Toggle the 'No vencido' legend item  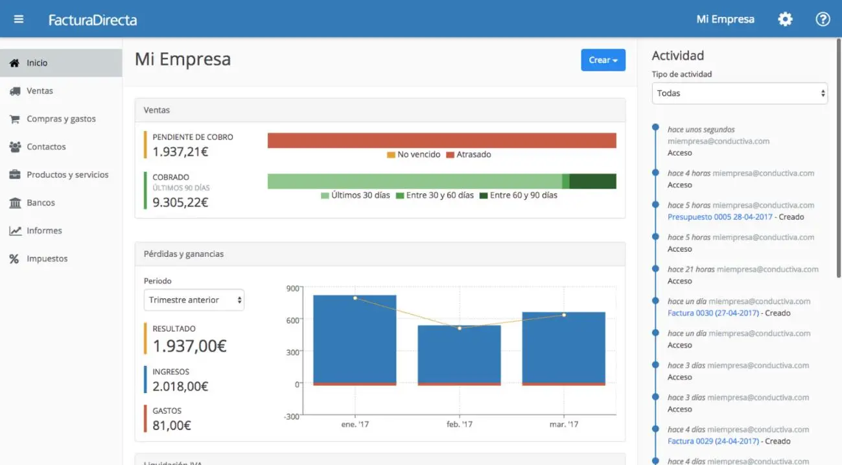(x=414, y=155)
